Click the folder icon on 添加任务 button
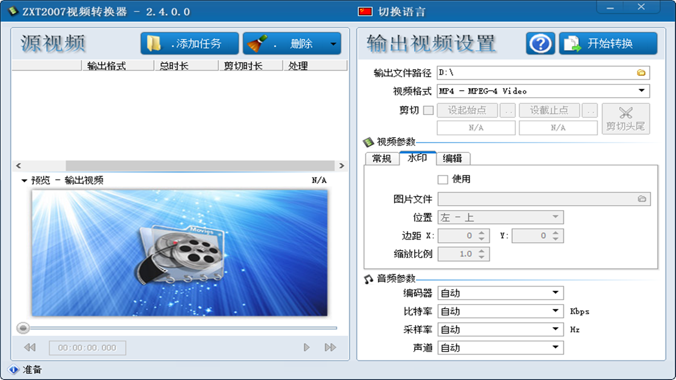This screenshot has width=676, height=380. tap(154, 43)
